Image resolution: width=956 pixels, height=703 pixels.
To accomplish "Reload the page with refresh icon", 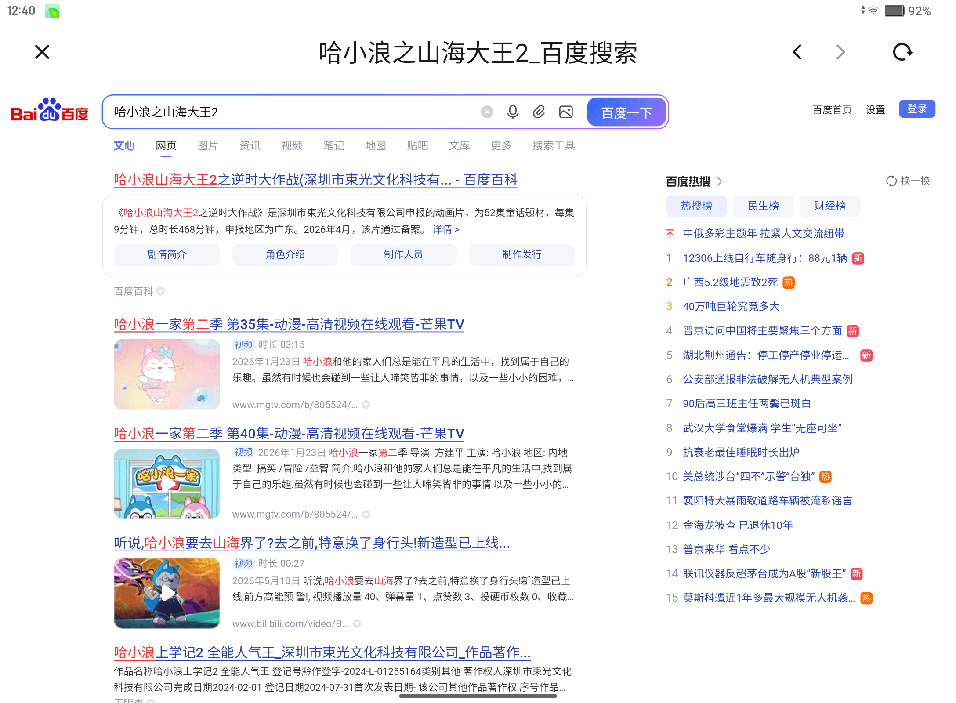I will (902, 52).
